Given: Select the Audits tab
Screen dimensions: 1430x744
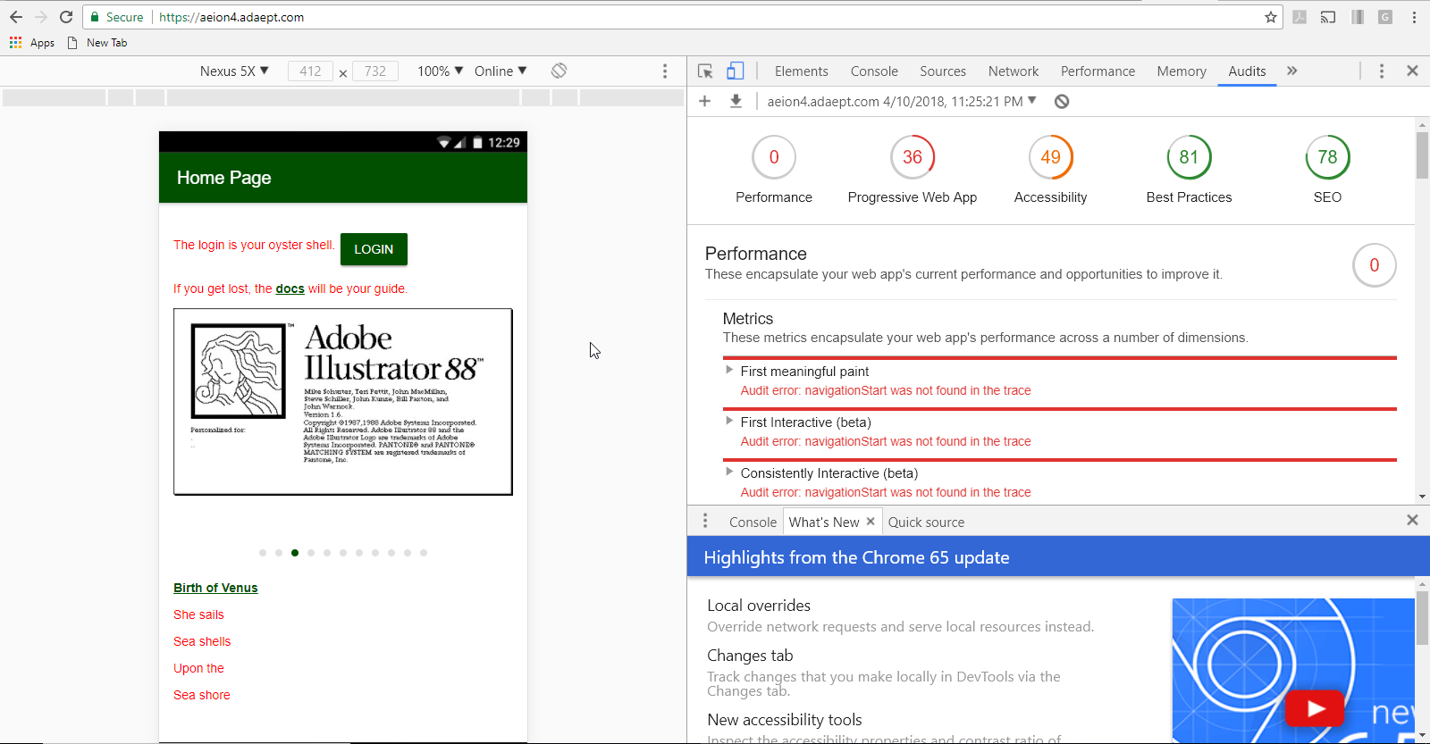Looking at the screenshot, I should [x=1247, y=71].
